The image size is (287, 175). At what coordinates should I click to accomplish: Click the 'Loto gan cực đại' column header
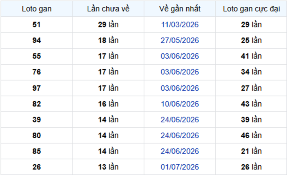pyautogui.click(x=251, y=9)
